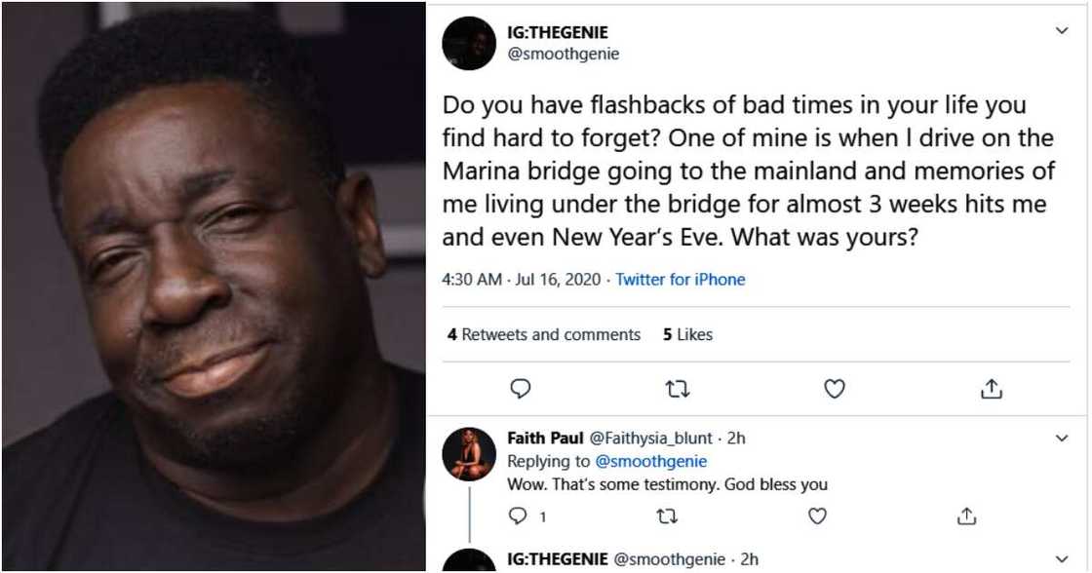View the 4 Retweets and comments list
This screenshot has height=573, width=1092.
tap(544, 334)
